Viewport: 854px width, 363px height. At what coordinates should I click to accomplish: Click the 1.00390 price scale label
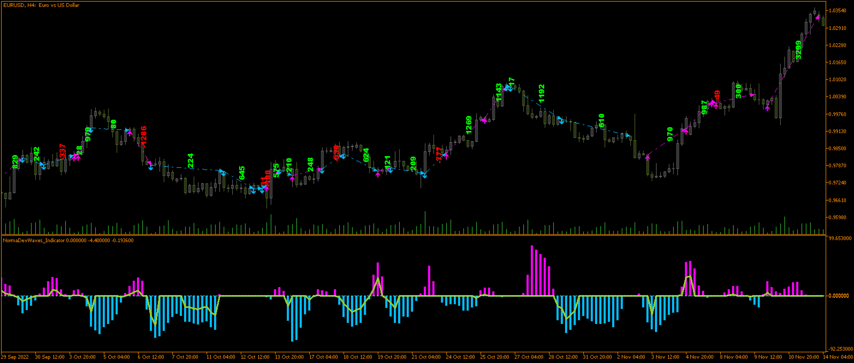pos(838,97)
